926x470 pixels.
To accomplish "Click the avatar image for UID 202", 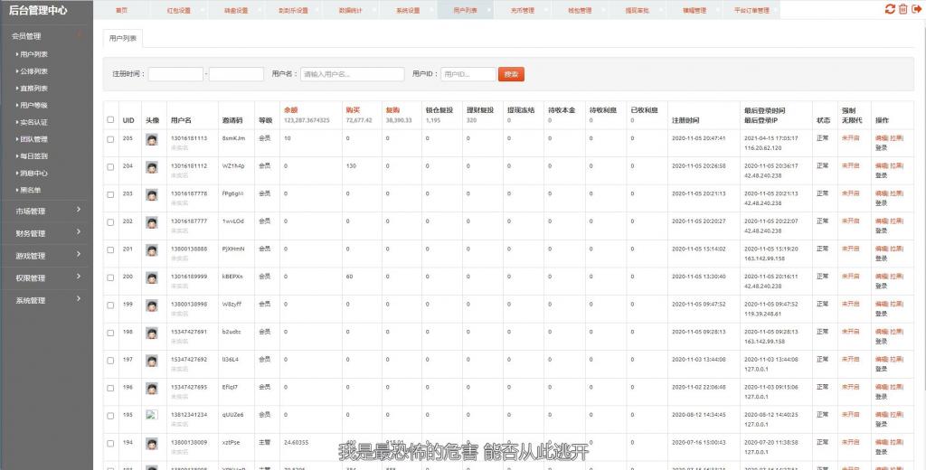I will 152,222.
